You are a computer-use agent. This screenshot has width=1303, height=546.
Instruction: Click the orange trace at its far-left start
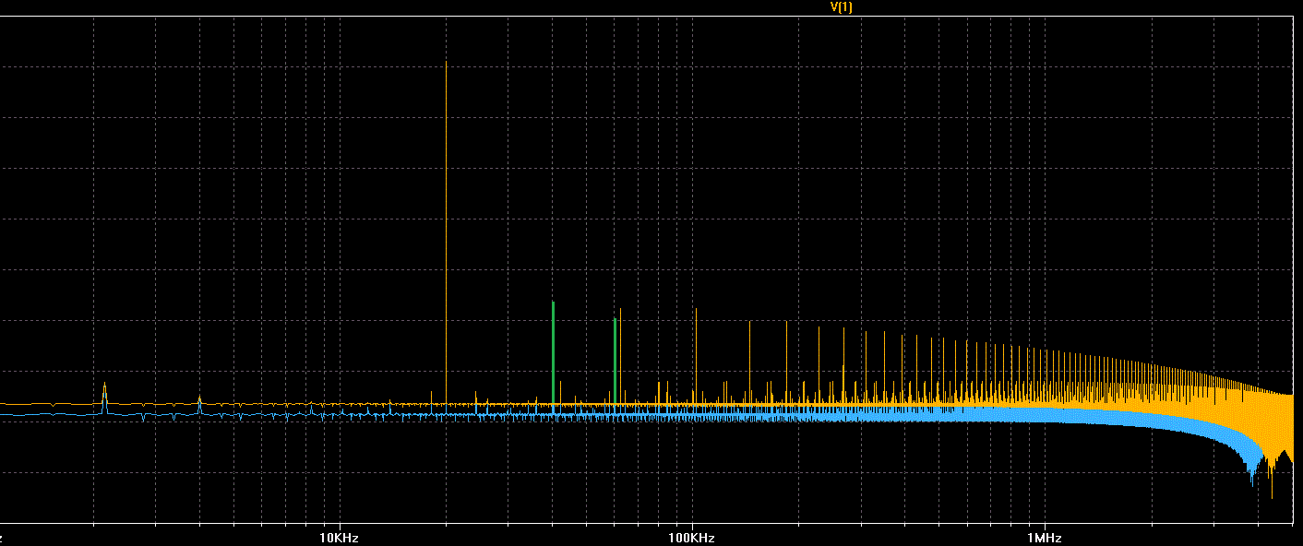point(4,404)
